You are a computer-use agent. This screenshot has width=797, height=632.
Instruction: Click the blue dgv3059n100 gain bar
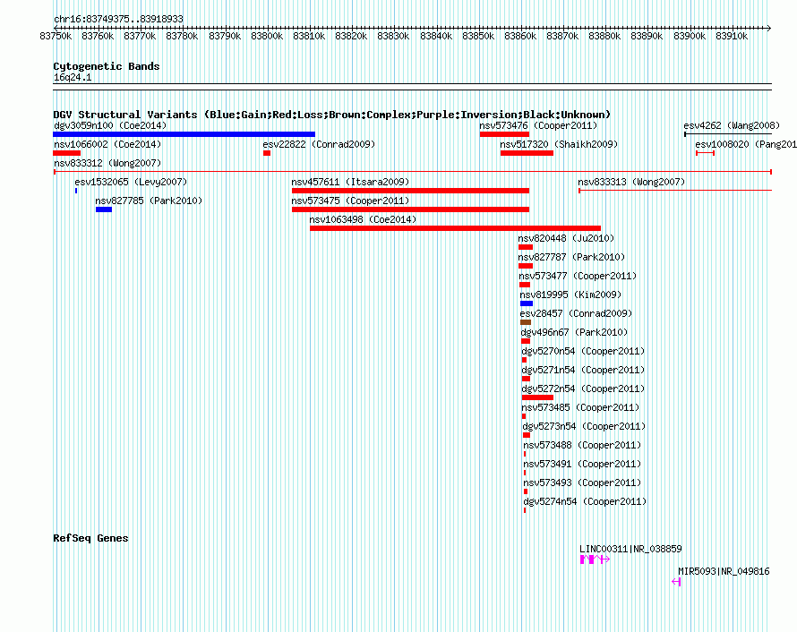tap(184, 134)
